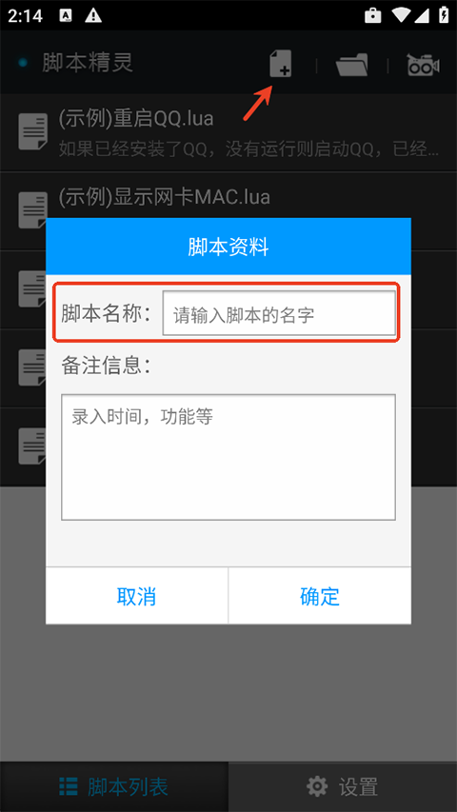
Task: Open the folder import icon
Action: point(352,65)
